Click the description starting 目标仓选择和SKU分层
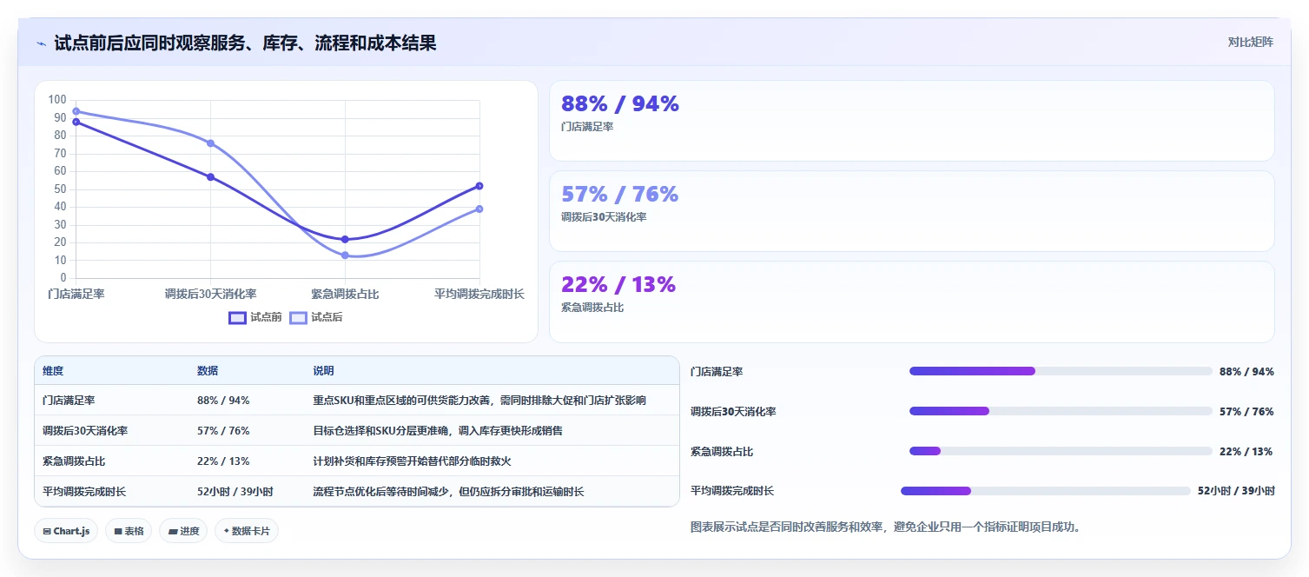 [x=438, y=431]
